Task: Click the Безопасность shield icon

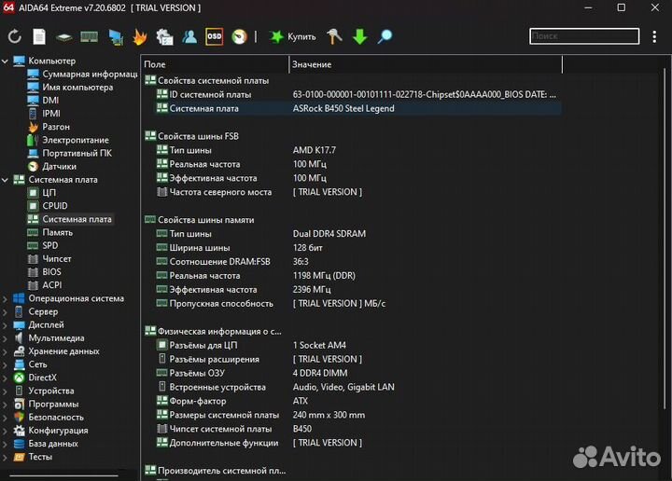Action: 19,418
